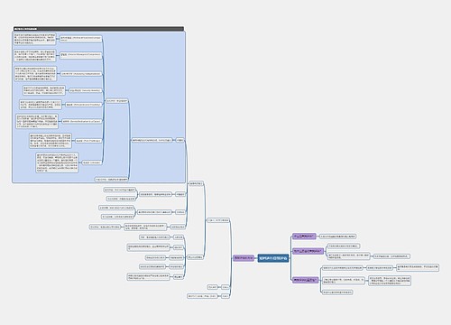This screenshot has width=451, height=325.
Task: Select the small node just below the blue box's right corner
Action: pyautogui.click(x=196, y=183)
